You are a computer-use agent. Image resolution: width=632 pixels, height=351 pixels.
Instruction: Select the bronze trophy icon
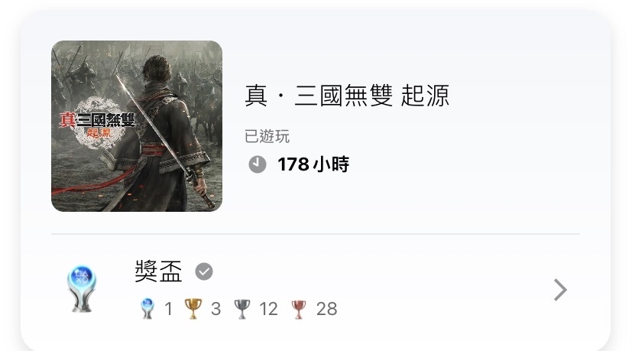point(299,310)
